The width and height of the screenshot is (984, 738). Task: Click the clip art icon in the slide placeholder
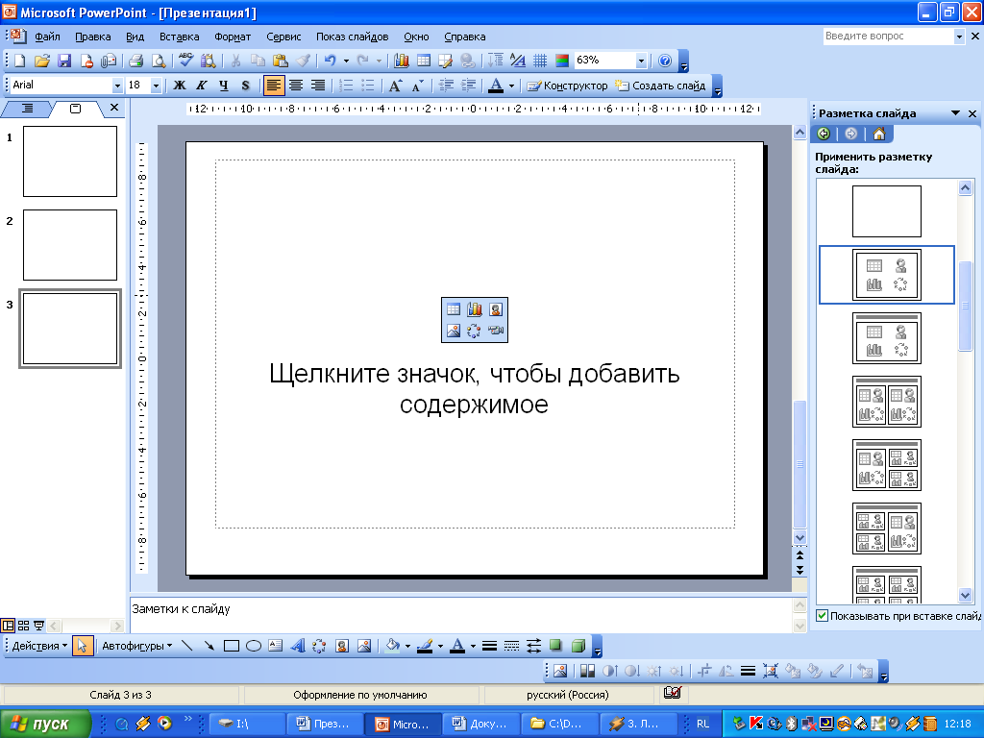[496, 309]
